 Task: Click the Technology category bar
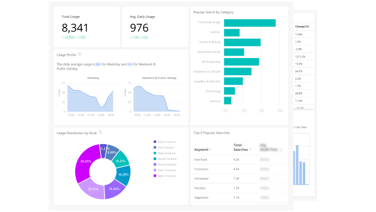(x=229, y=91)
